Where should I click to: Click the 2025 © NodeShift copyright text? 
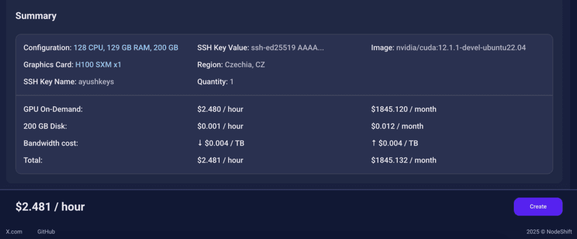pyautogui.click(x=549, y=232)
